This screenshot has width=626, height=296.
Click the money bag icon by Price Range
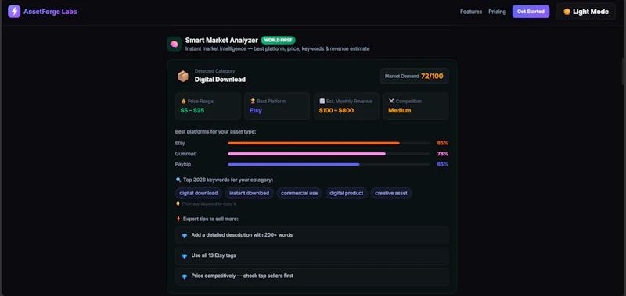click(183, 102)
